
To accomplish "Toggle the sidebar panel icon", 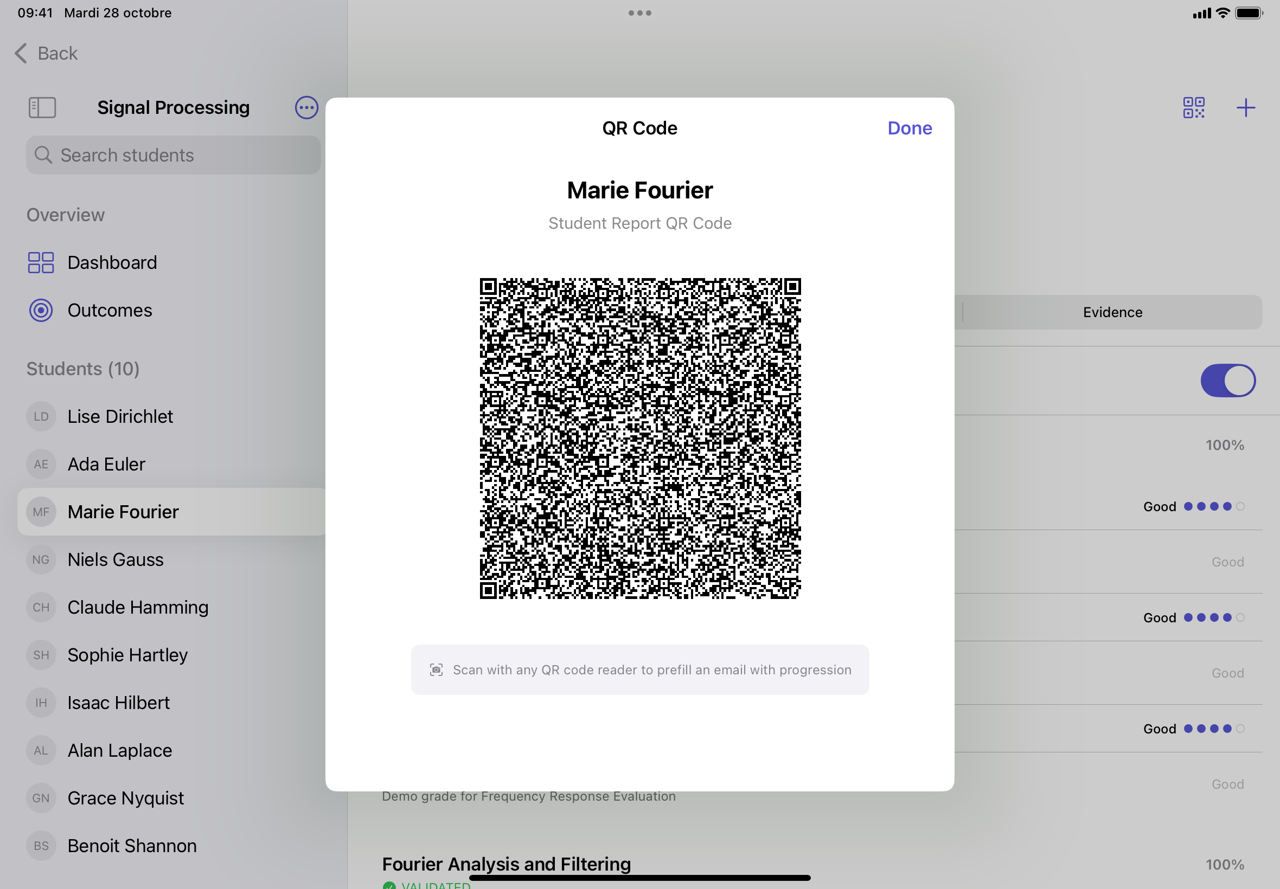I will [x=42, y=107].
